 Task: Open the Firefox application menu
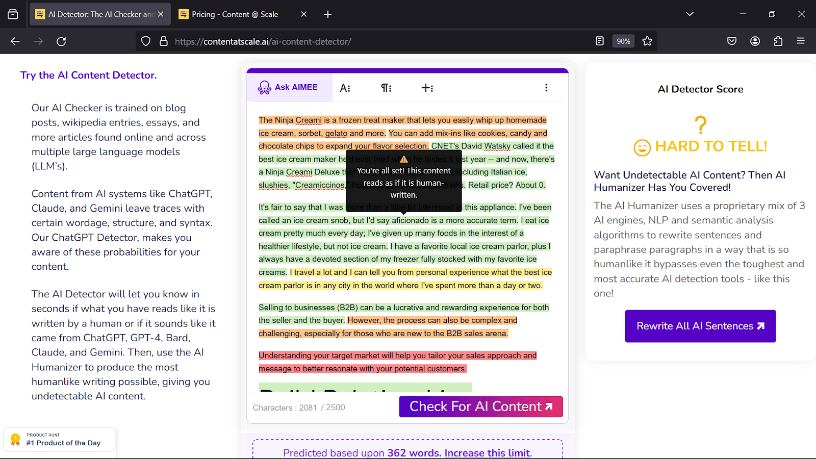pyautogui.click(x=801, y=41)
